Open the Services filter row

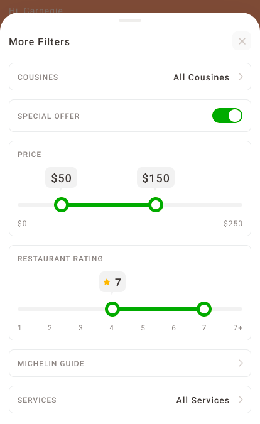(130, 400)
